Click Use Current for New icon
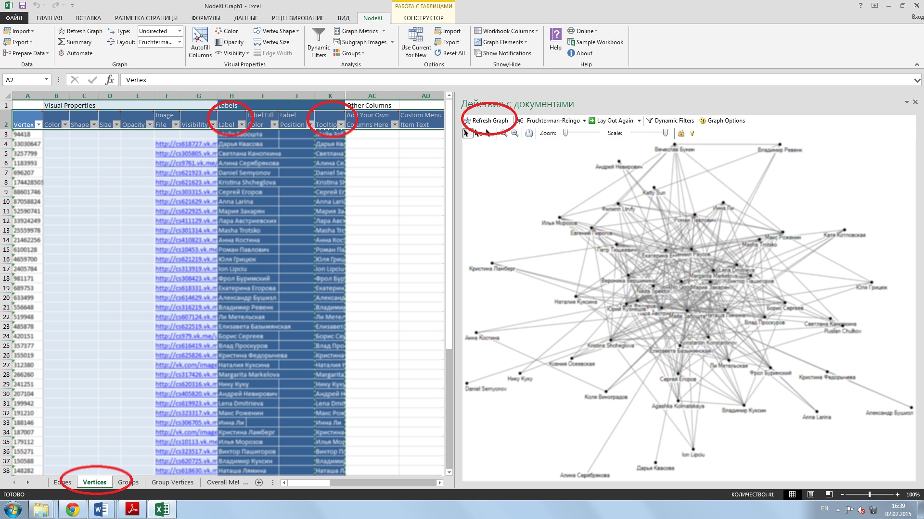This screenshot has height=519, width=924. point(415,36)
